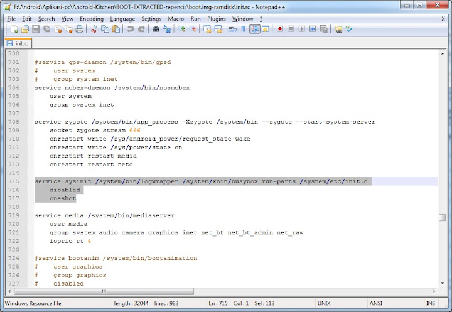452x312 pixels.
Task: Click the Zoom In toolbar icon
Action: [x=181, y=30]
